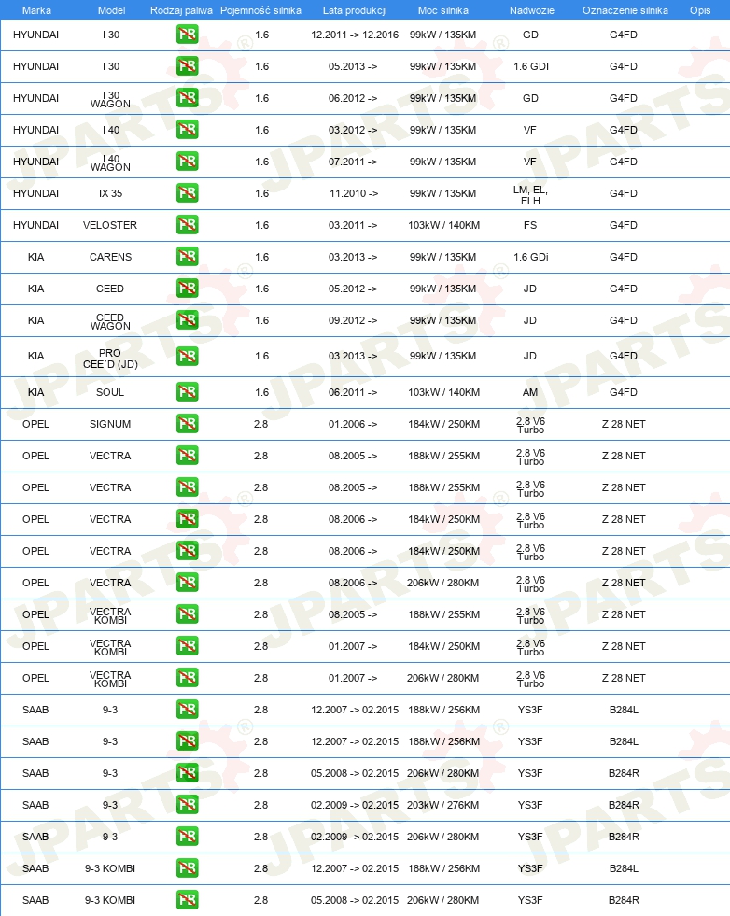The width and height of the screenshot is (730, 916).
Task: Select the CEED WAGON model cell
Action: click(110, 322)
